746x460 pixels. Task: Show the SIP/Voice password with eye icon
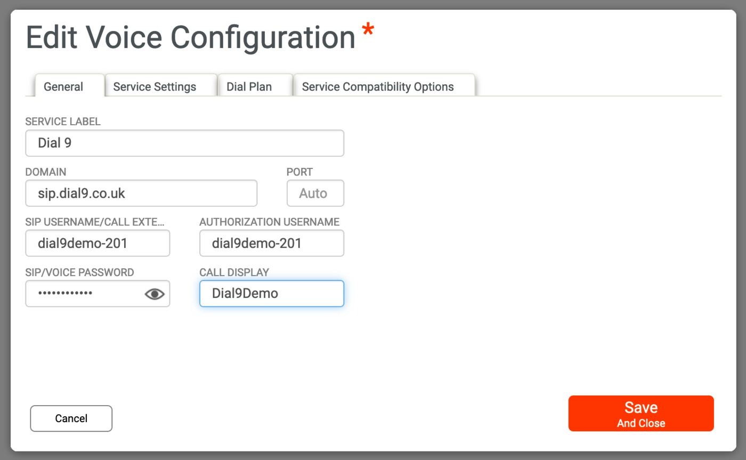pos(155,294)
